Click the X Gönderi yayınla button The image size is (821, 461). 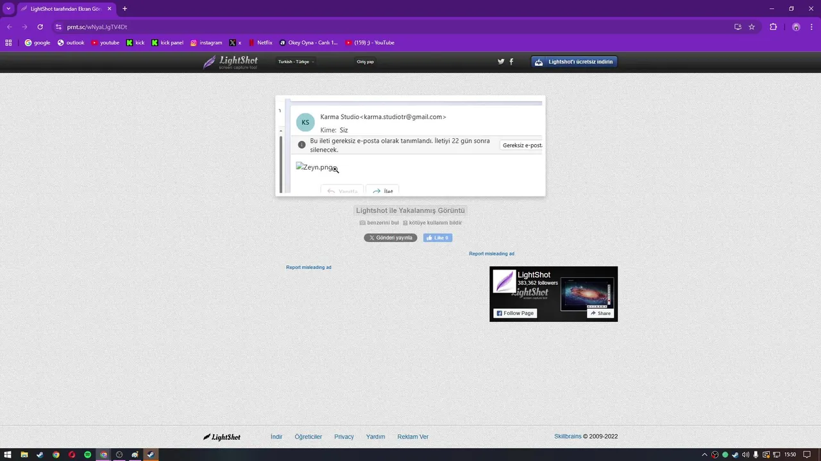(391, 238)
